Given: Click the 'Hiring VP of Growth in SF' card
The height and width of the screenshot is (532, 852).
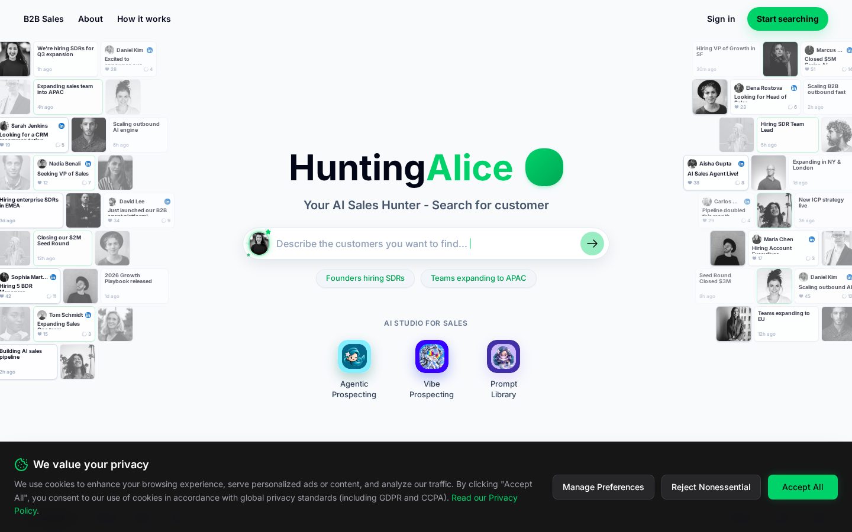Looking at the screenshot, I should [x=726, y=59].
